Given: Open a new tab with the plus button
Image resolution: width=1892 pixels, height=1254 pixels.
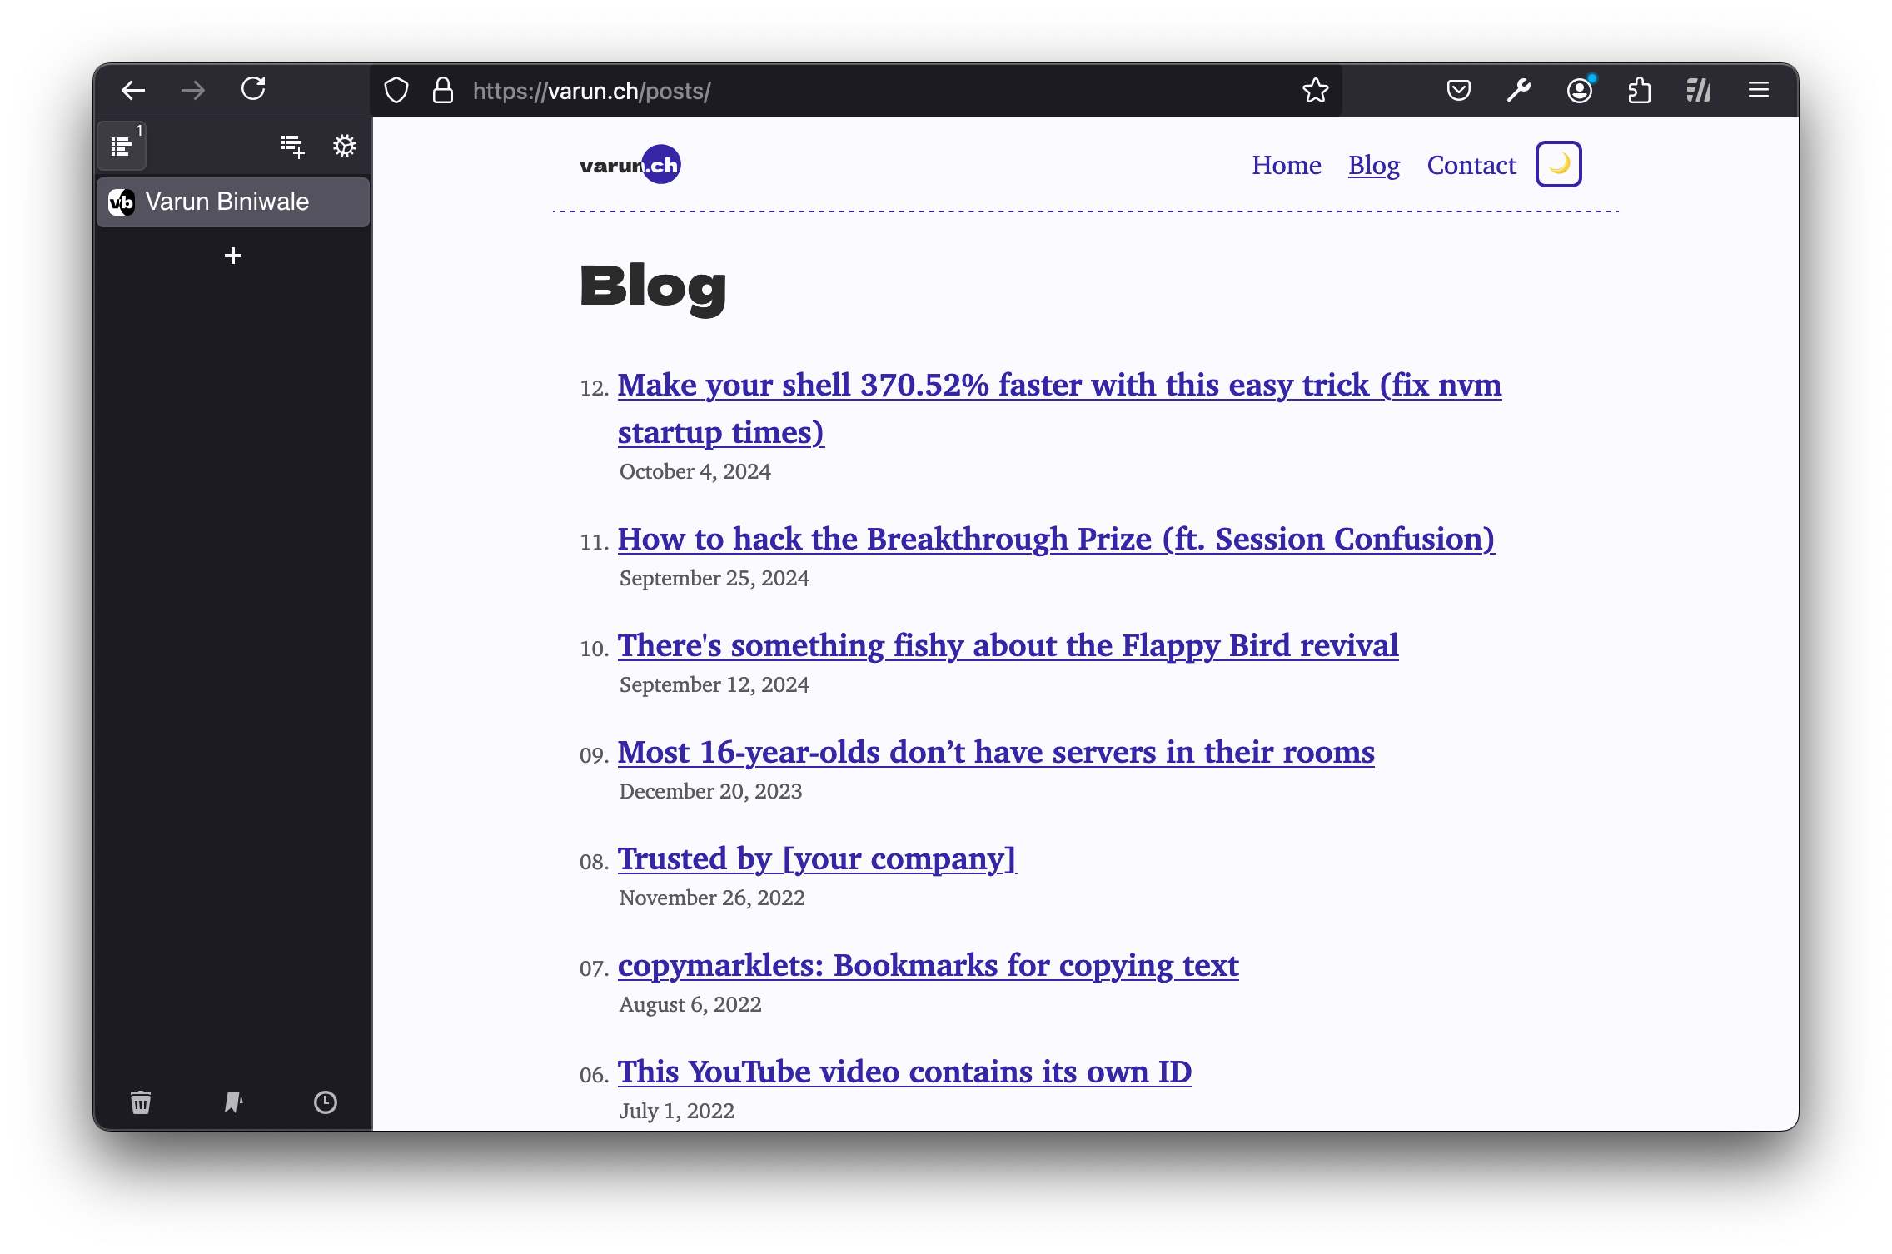Looking at the screenshot, I should (x=233, y=256).
